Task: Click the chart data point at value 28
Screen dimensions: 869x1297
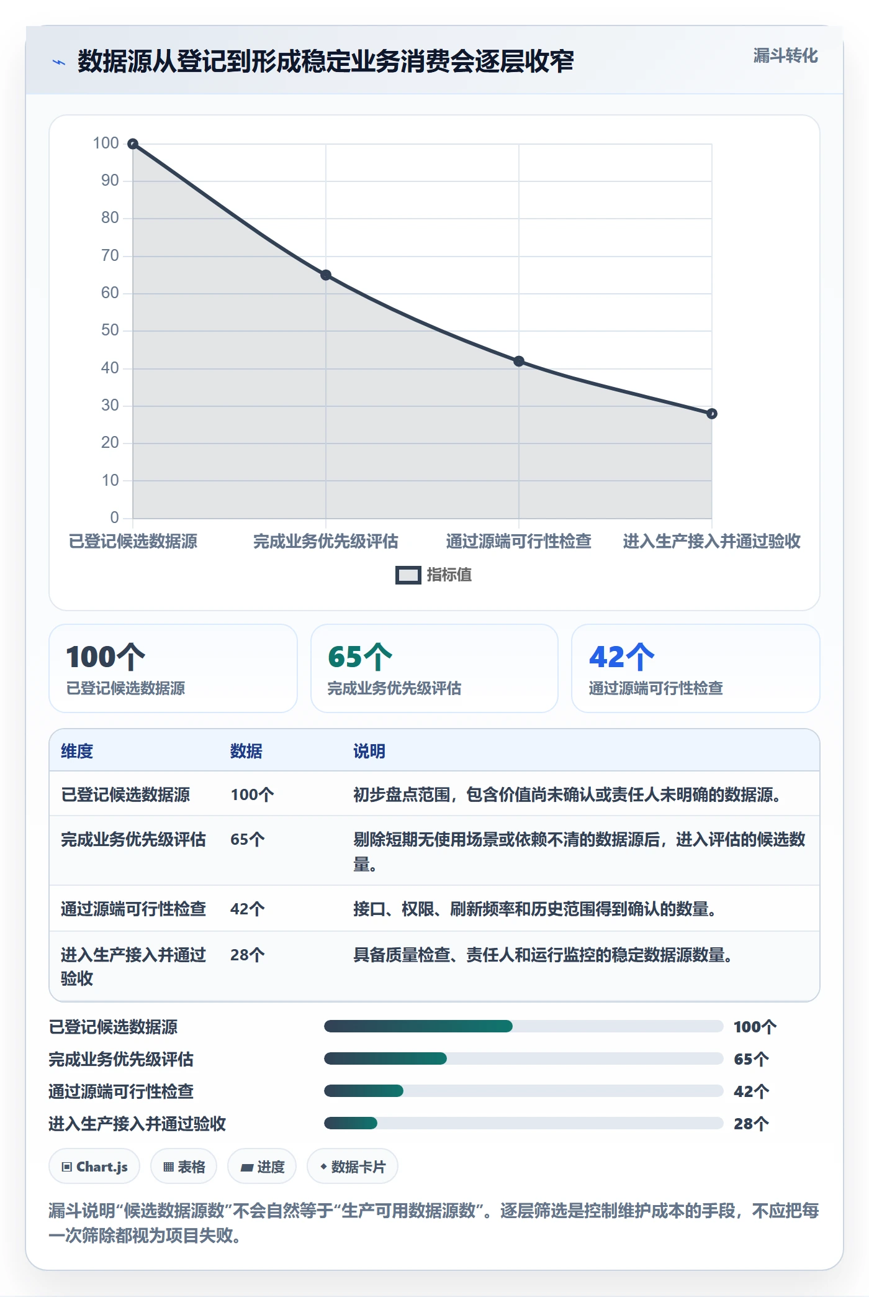Action: tap(712, 414)
